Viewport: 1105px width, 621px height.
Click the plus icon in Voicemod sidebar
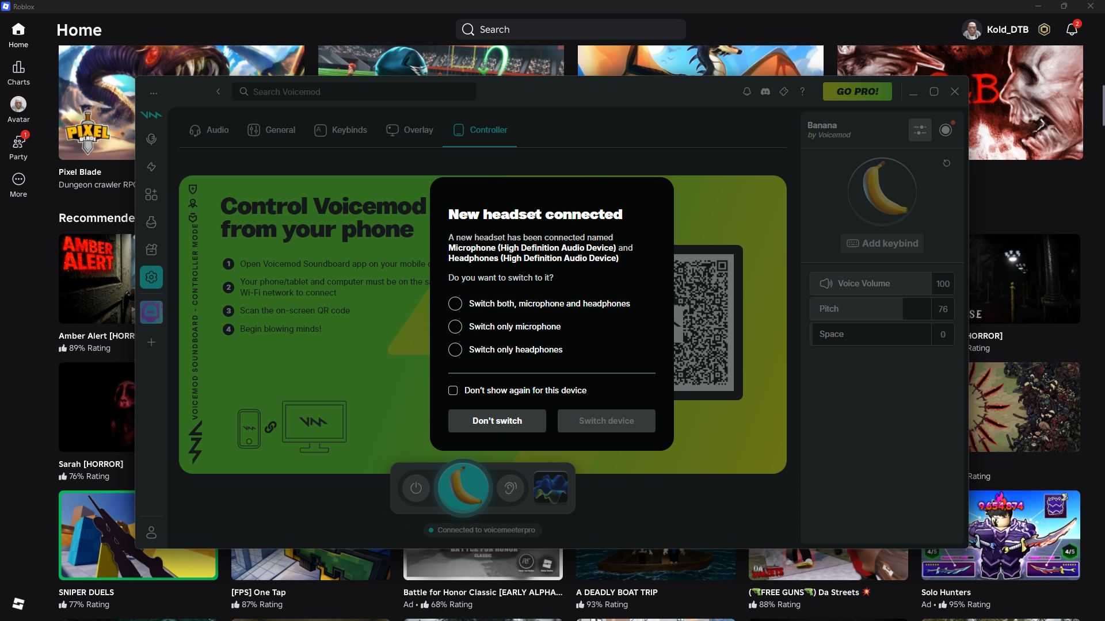pyautogui.click(x=151, y=342)
